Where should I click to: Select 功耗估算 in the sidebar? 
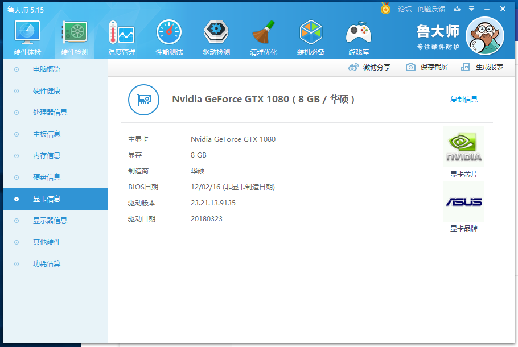(x=56, y=264)
